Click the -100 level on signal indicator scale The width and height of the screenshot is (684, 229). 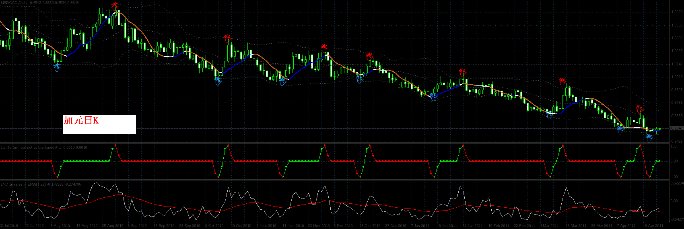click(x=674, y=176)
